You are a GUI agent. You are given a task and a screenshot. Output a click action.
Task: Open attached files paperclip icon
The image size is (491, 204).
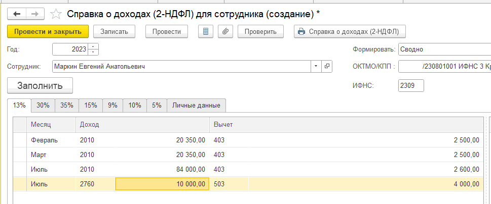[225, 31]
